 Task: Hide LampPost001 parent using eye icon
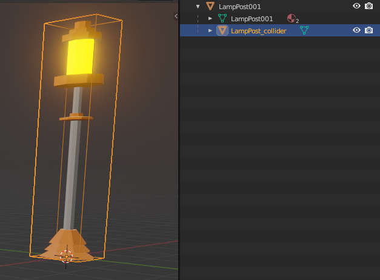coord(357,6)
